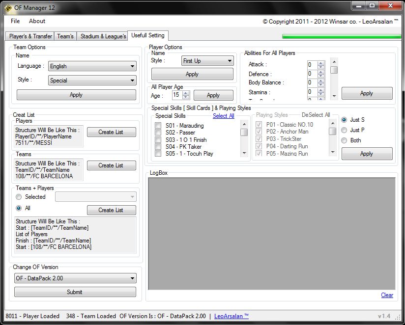The width and height of the screenshot is (405, 325).
Task: Switch to the Stadium & League's tab
Action: (x=103, y=36)
